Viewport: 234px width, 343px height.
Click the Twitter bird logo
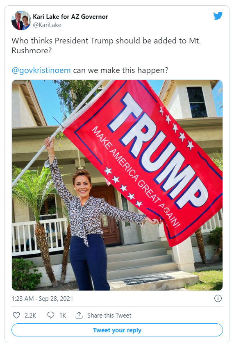(218, 16)
